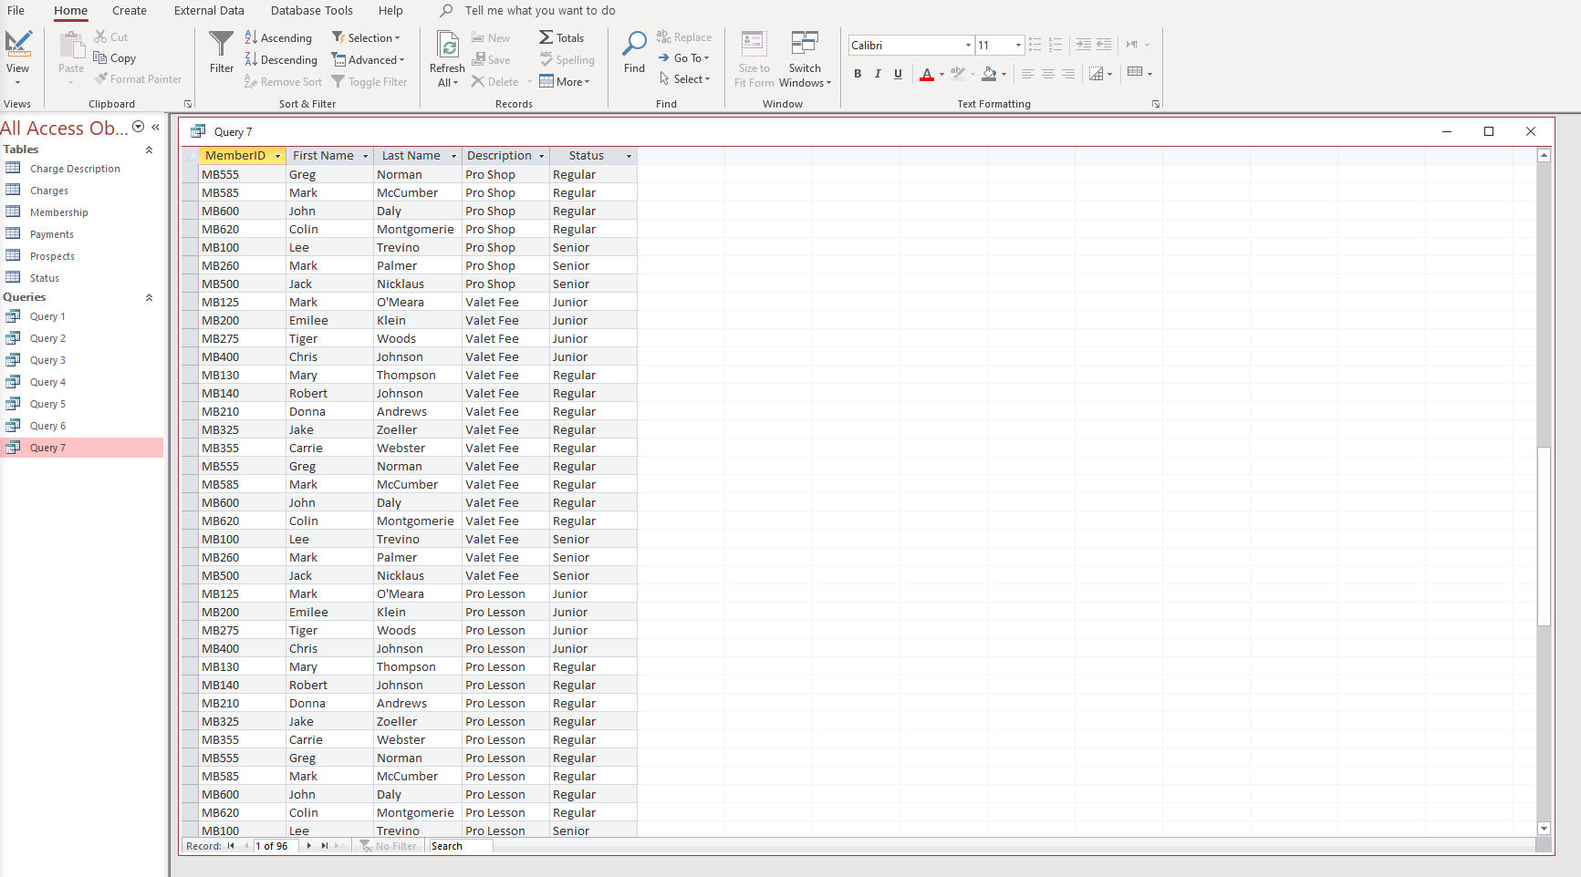The width and height of the screenshot is (1581, 877).
Task: Toggle bulleted list formatting
Action: tap(1035, 44)
